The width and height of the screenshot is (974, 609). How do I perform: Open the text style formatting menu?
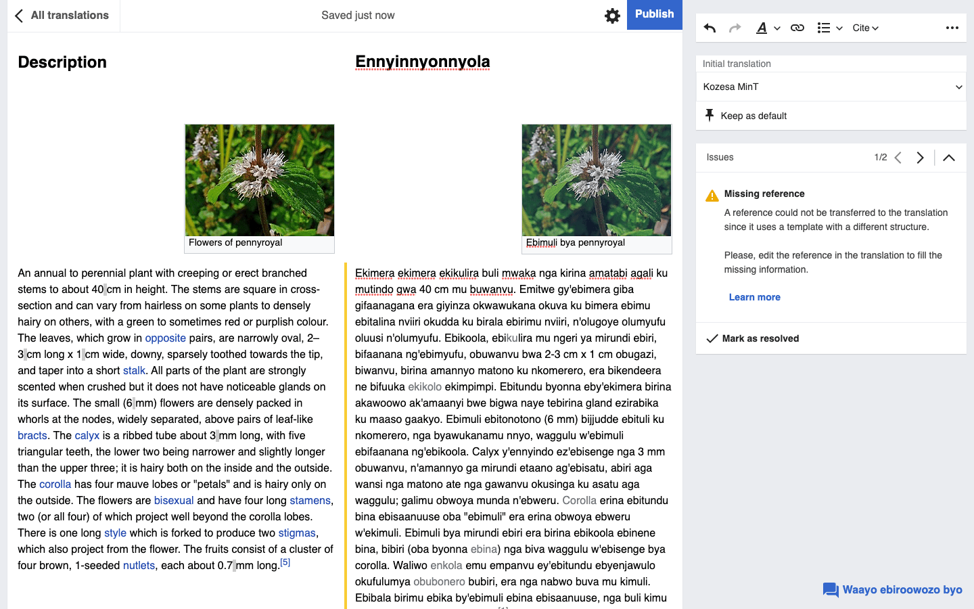768,28
